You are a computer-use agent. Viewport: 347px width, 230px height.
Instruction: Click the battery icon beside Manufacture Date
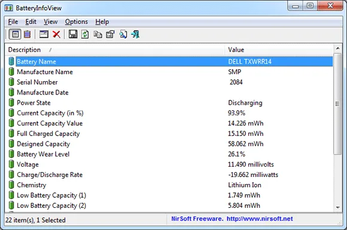coord(11,92)
